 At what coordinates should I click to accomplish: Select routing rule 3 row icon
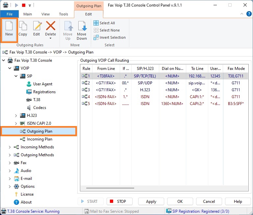click(84, 90)
